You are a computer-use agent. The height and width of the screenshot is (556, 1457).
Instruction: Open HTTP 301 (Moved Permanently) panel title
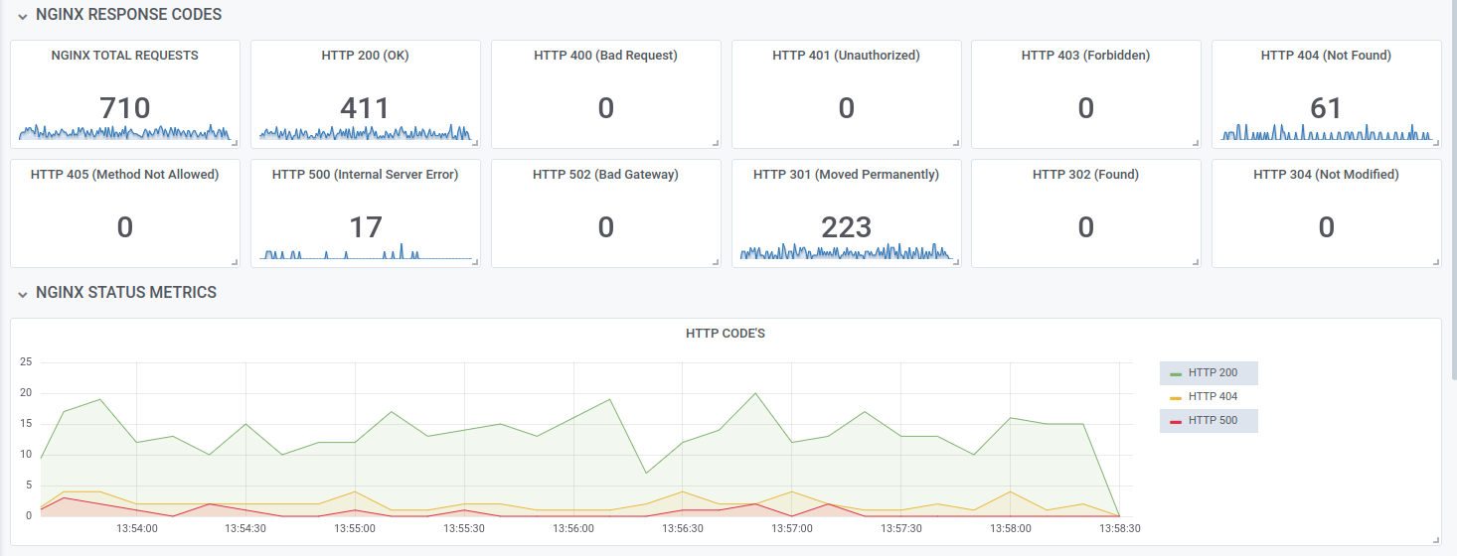(x=846, y=175)
